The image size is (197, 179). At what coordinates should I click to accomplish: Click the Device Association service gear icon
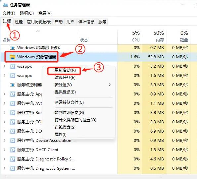[13, 141]
